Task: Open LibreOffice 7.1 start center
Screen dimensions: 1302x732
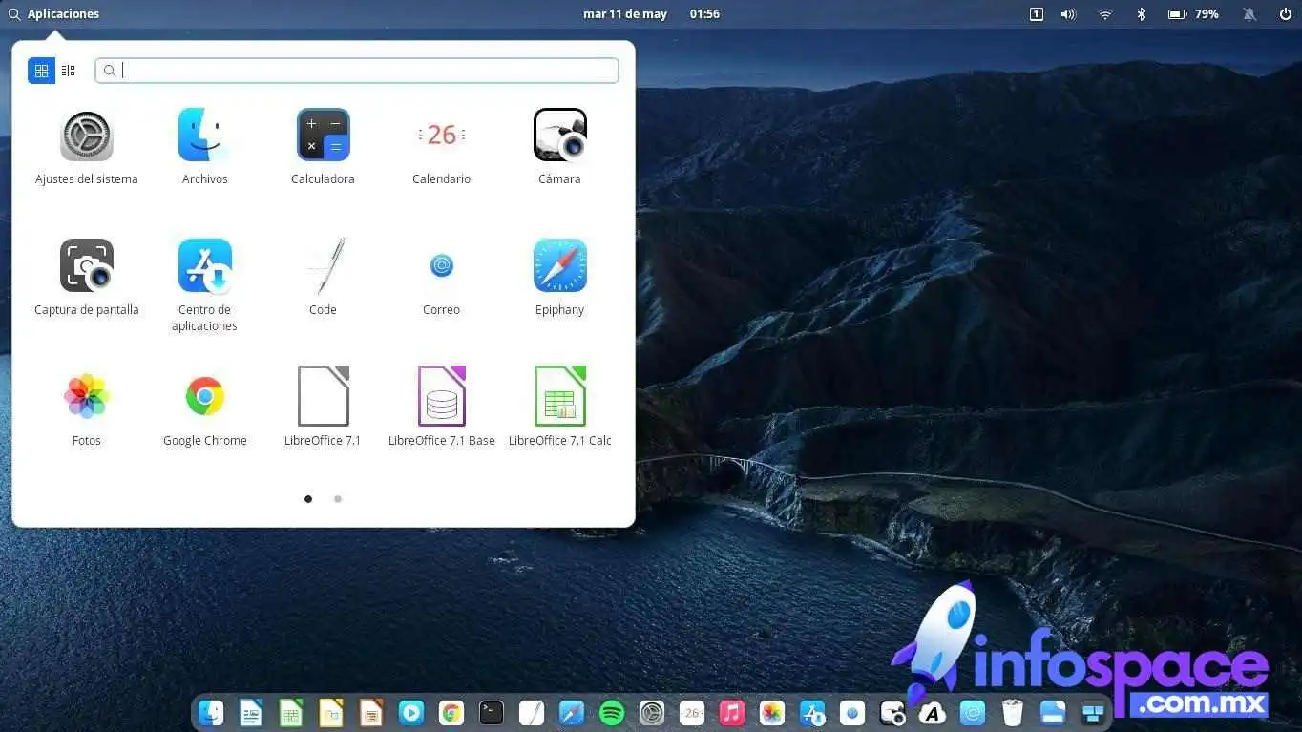Action: [323, 396]
